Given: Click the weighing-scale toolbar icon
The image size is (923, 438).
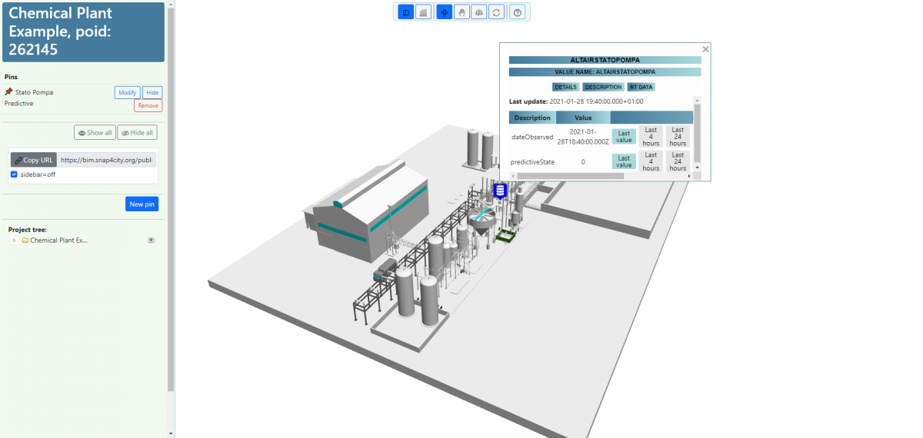Looking at the screenshot, I should coord(478,12).
